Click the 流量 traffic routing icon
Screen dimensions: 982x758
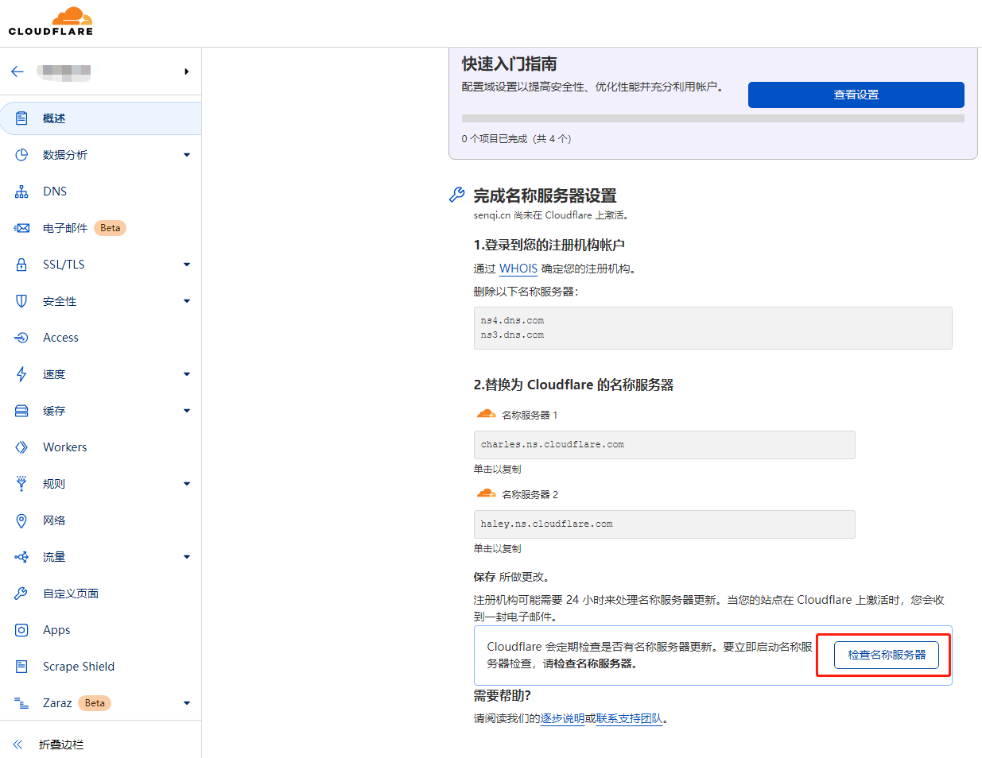pyautogui.click(x=21, y=557)
